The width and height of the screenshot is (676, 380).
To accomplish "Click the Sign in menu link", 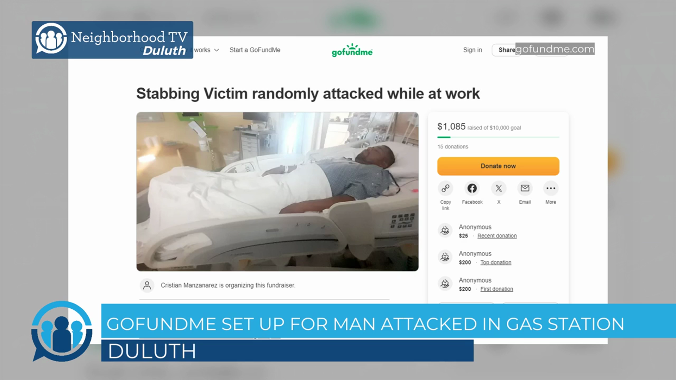I will tap(472, 50).
